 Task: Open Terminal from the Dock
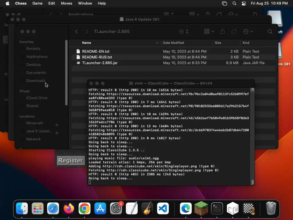coord(217,209)
